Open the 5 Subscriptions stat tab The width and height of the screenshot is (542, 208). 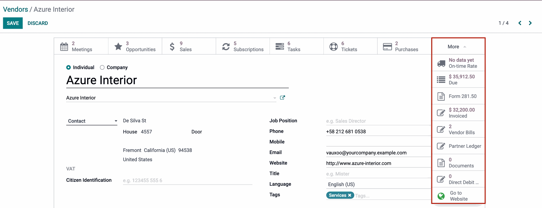[243, 46]
